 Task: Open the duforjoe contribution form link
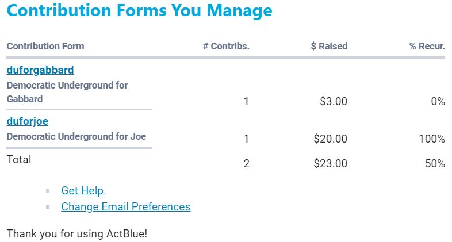[28, 121]
